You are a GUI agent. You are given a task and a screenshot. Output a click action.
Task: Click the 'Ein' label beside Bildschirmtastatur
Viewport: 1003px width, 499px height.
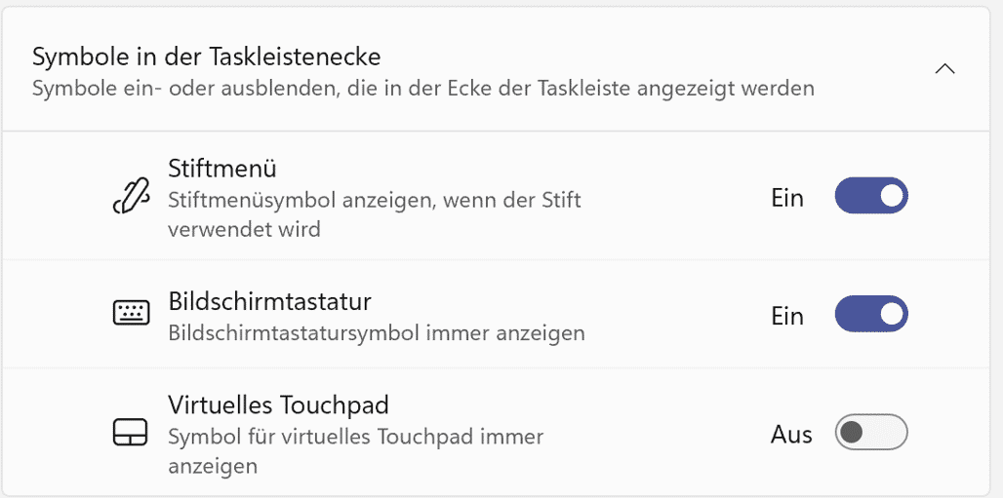(787, 316)
